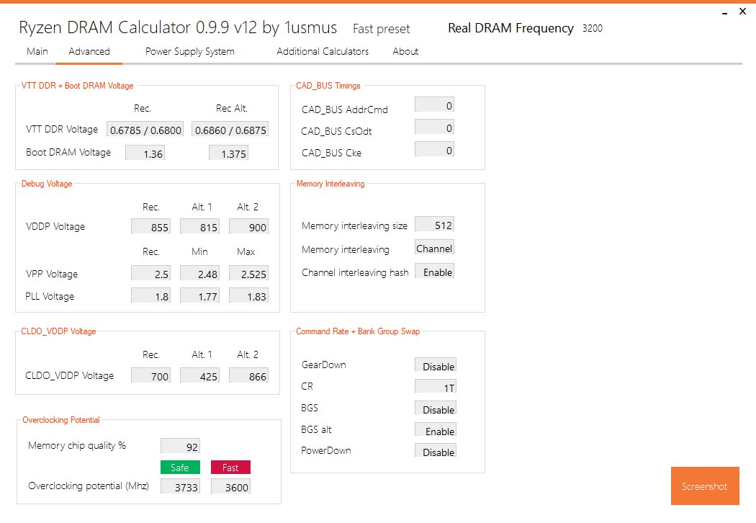Click VPP Voltage Rec. value 2.5

pos(150,273)
